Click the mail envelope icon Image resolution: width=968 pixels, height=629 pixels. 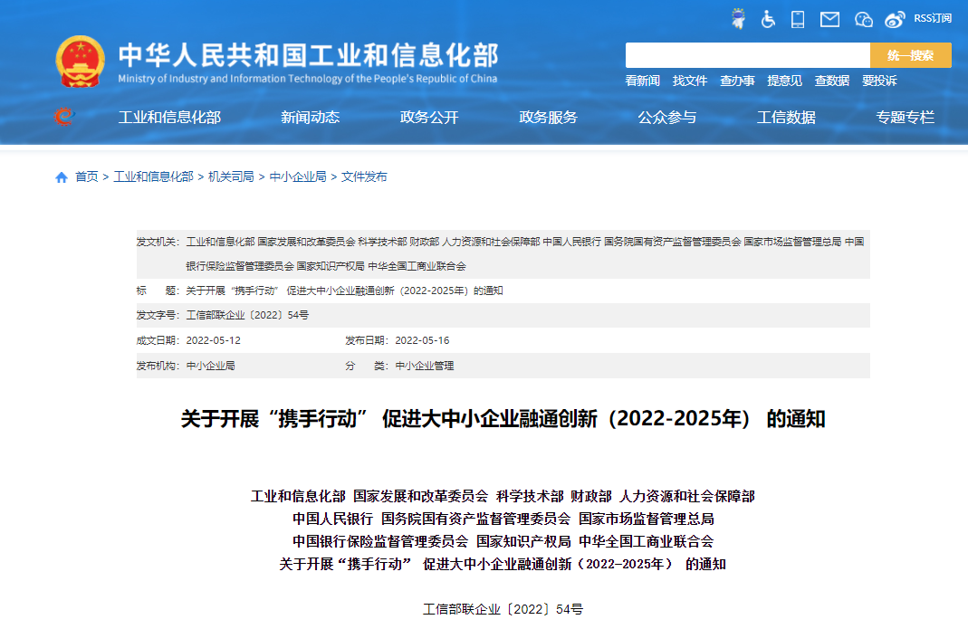(829, 20)
